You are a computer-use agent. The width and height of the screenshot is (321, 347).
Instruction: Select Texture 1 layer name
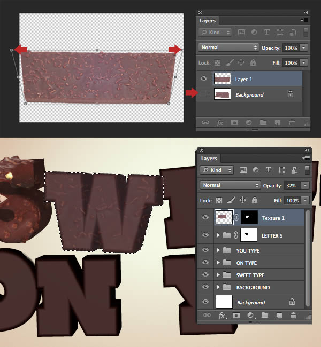click(273, 218)
